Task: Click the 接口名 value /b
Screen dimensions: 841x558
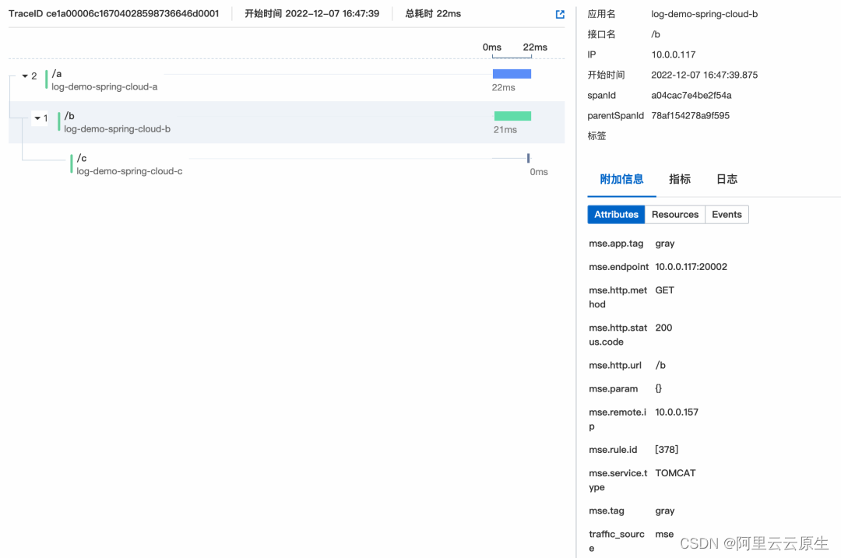Action: pos(656,34)
